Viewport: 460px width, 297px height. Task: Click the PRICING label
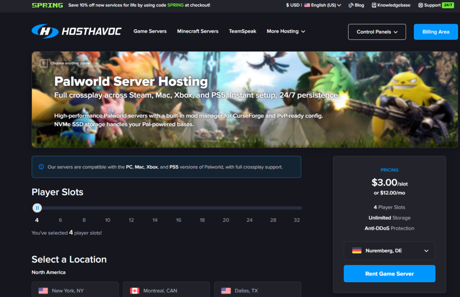389,170
